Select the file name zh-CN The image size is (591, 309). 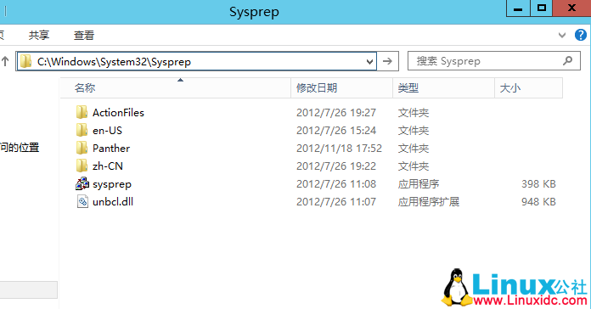(108, 166)
